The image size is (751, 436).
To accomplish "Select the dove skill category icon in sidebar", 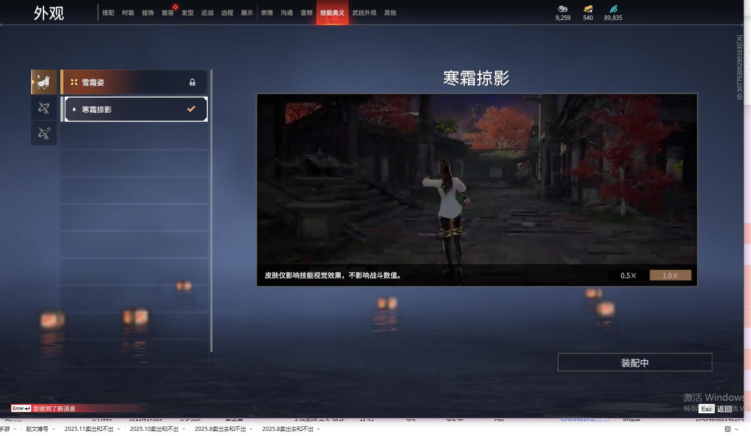I will [x=43, y=81].
